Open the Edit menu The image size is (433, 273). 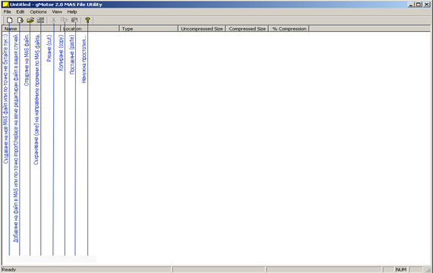[x=21, y=12]
